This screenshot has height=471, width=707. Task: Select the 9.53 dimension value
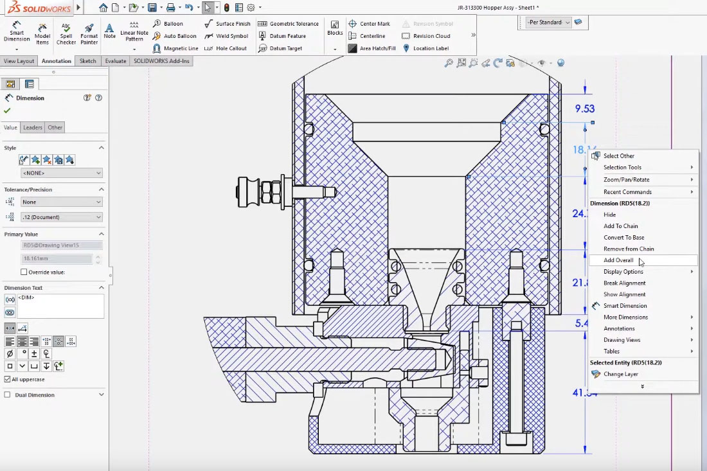[x=585, y=109]
